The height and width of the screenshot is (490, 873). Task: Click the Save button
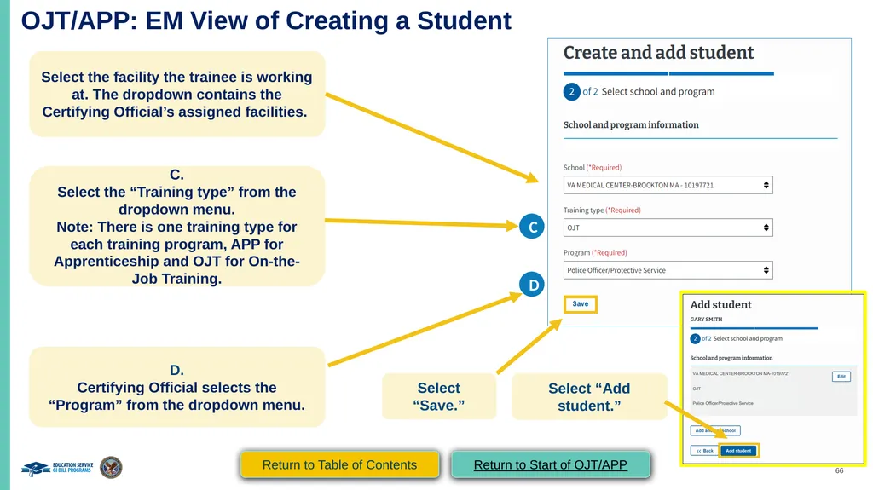tap(580, 304)
